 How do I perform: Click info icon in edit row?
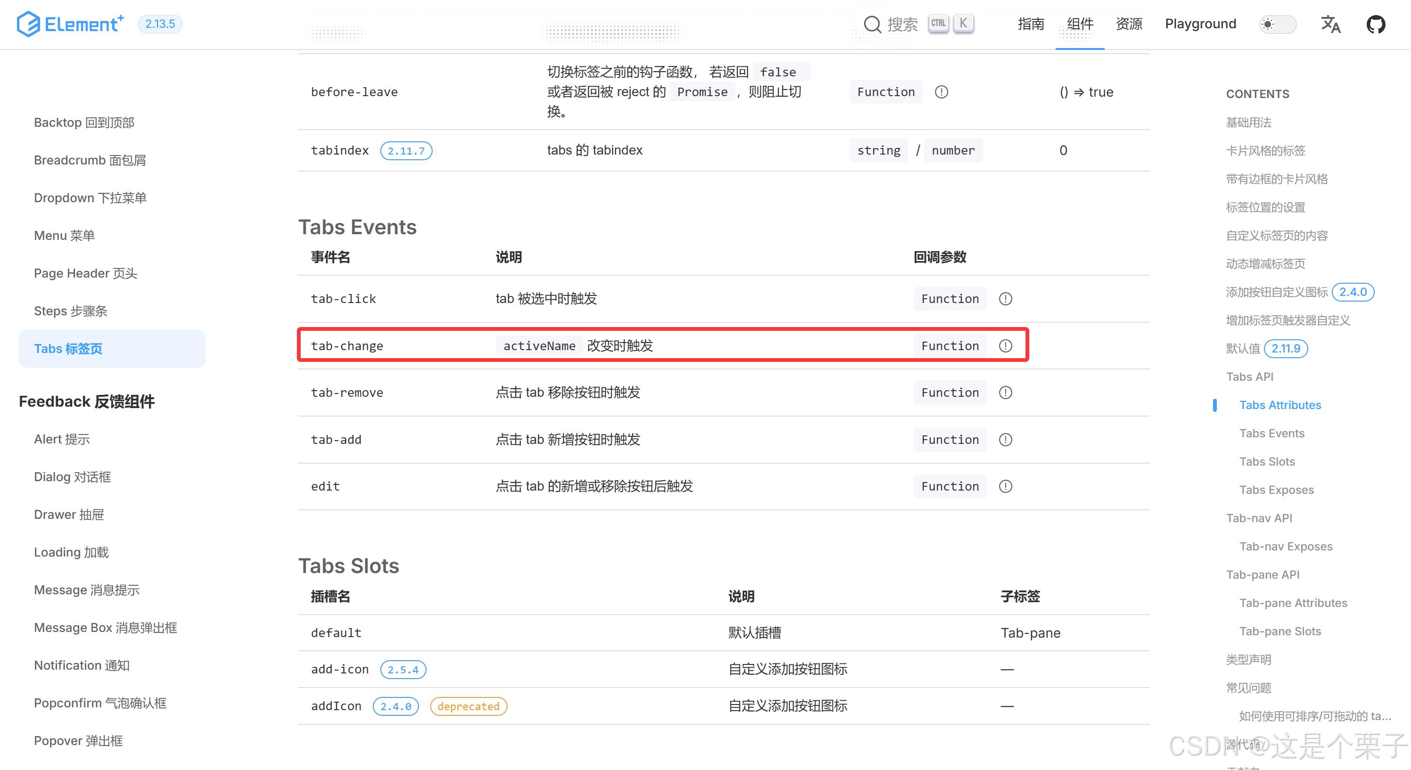pos(1005,486)
